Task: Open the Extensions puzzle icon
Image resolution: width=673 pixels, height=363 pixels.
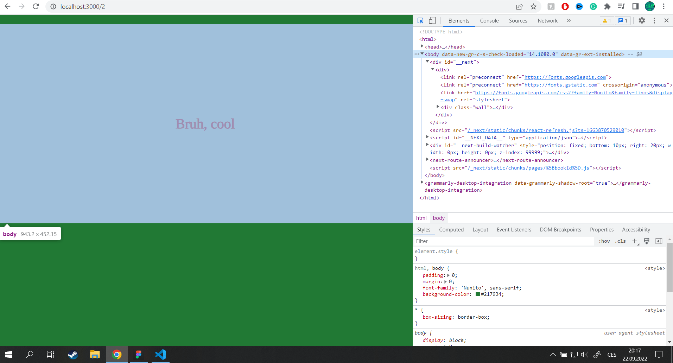Action: point(607,7)
